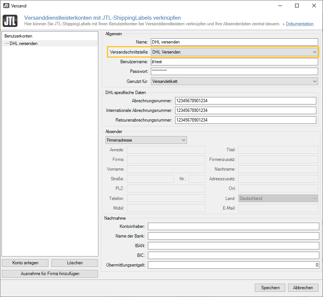Expand the Genutzt für dropdown
This screenshot has width=323, height=297.
click(234, 81)
